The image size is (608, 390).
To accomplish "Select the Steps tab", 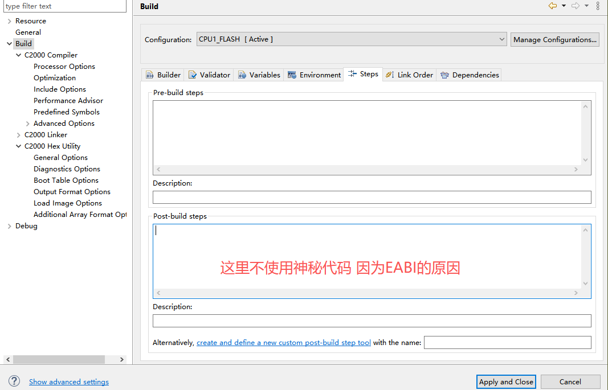I will [x=363, y=74].
